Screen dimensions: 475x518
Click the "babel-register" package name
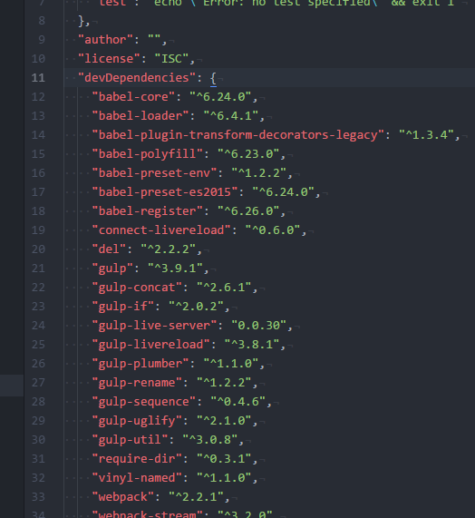click(147, 211)
